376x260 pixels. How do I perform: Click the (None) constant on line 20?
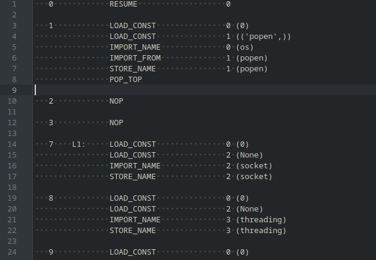tap(249, 209)
